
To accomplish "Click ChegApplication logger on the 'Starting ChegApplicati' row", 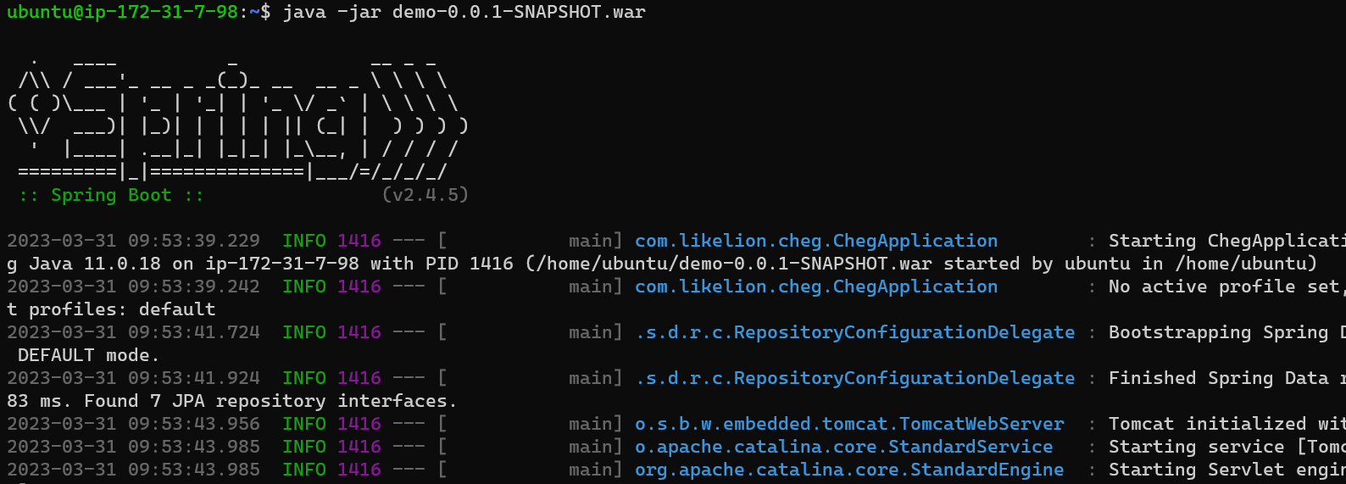I will 816,241.
